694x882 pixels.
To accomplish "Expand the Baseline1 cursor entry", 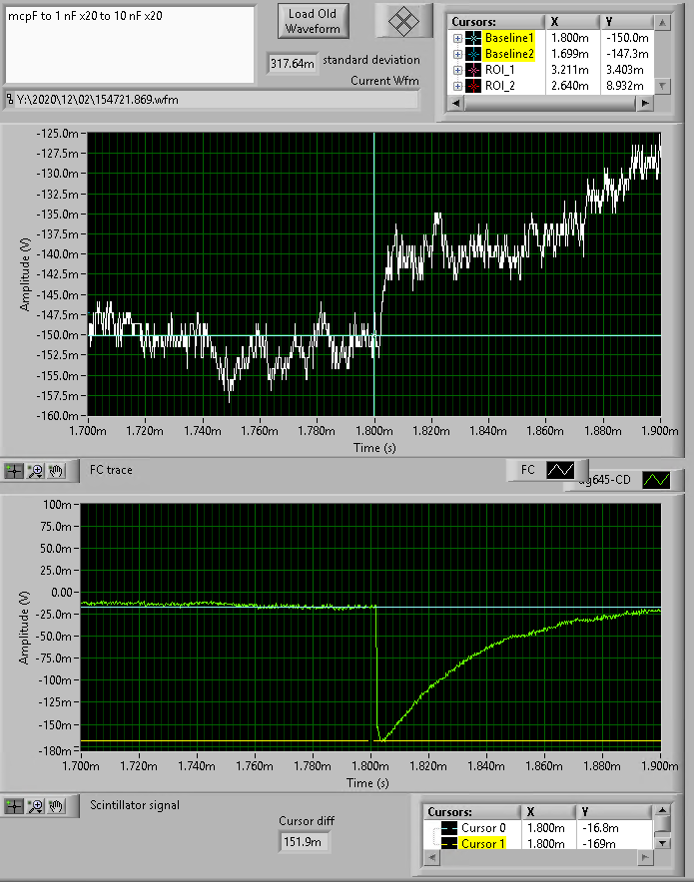I will tap(457, 38).
